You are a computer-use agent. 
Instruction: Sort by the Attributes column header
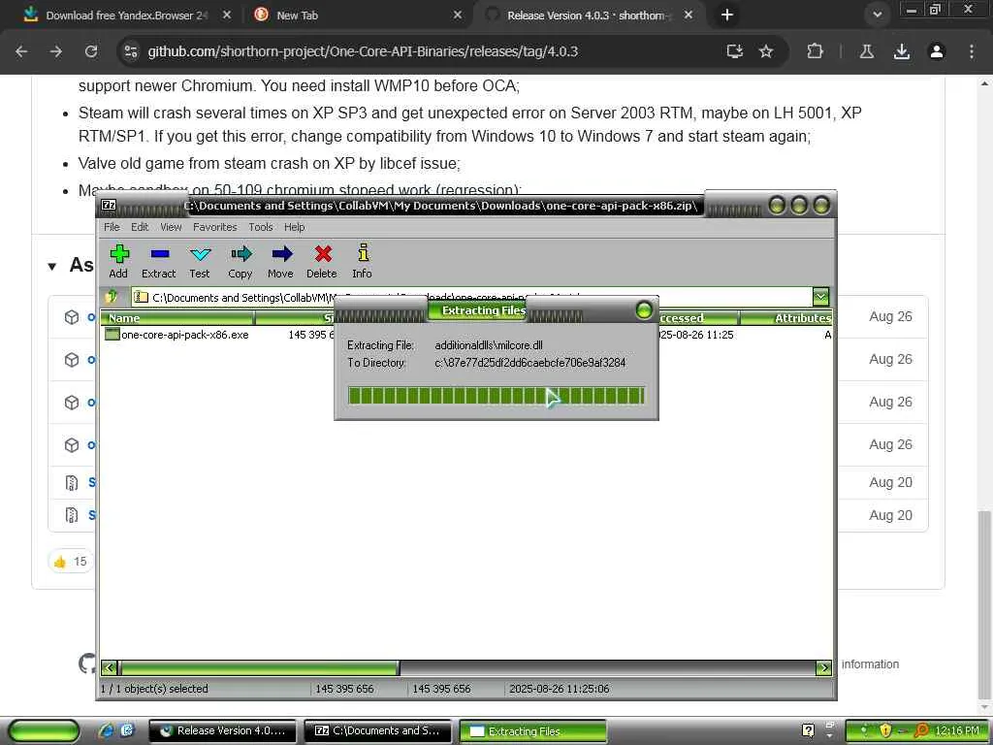[x=785, y=318]
